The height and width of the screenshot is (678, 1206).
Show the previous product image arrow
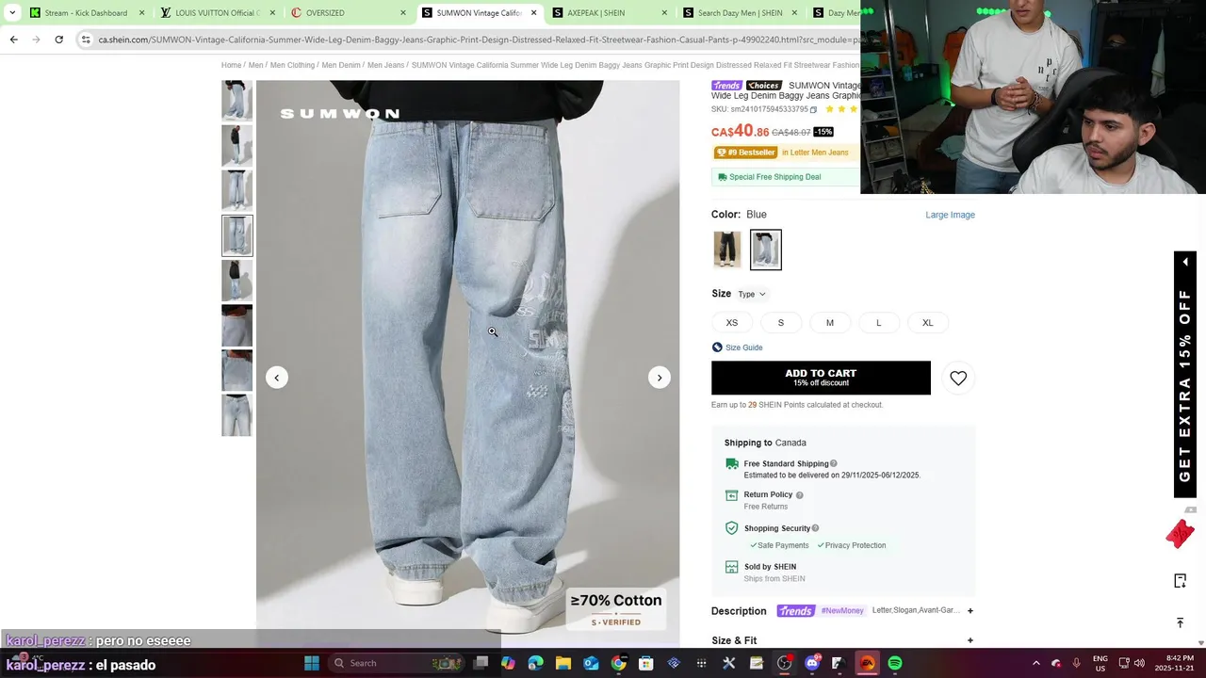[x=277, y=378]
